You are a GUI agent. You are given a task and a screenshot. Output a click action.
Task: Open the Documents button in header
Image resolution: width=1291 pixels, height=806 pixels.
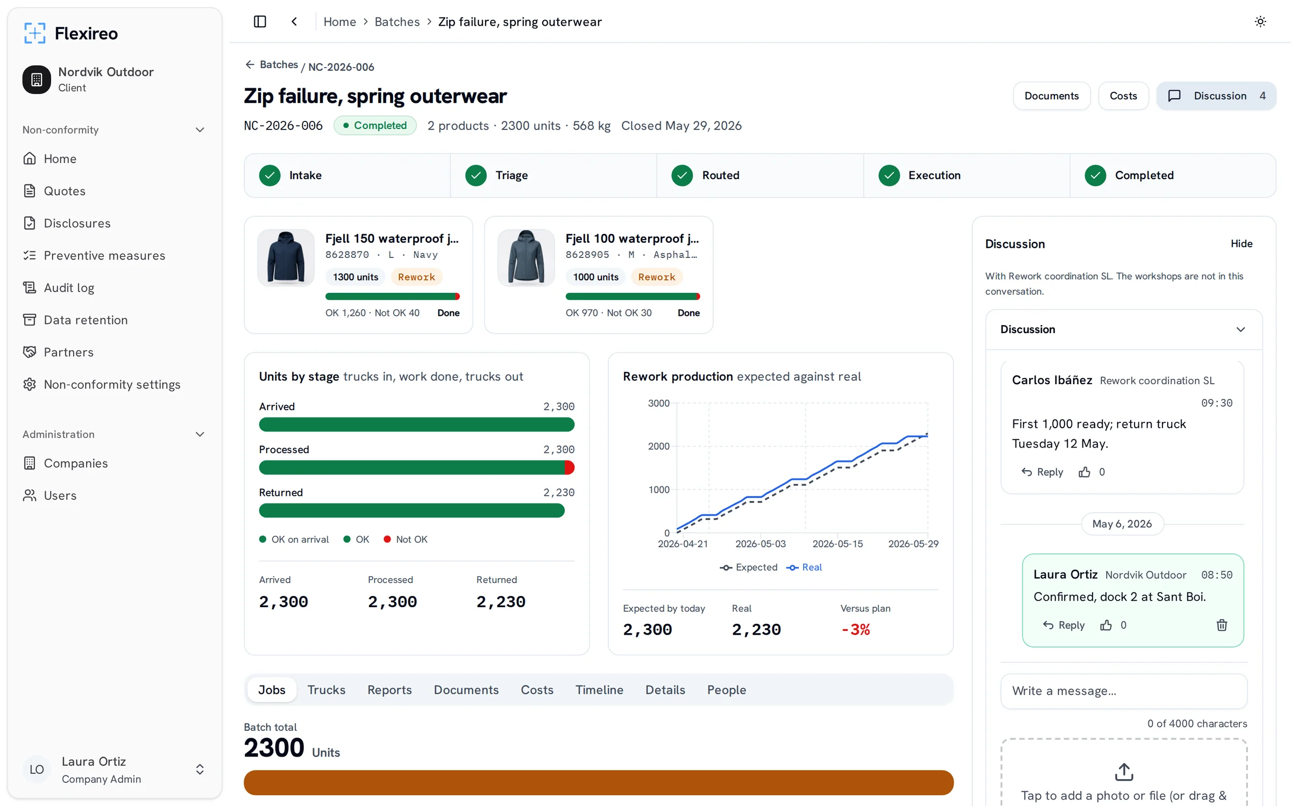coord(1051,96)
